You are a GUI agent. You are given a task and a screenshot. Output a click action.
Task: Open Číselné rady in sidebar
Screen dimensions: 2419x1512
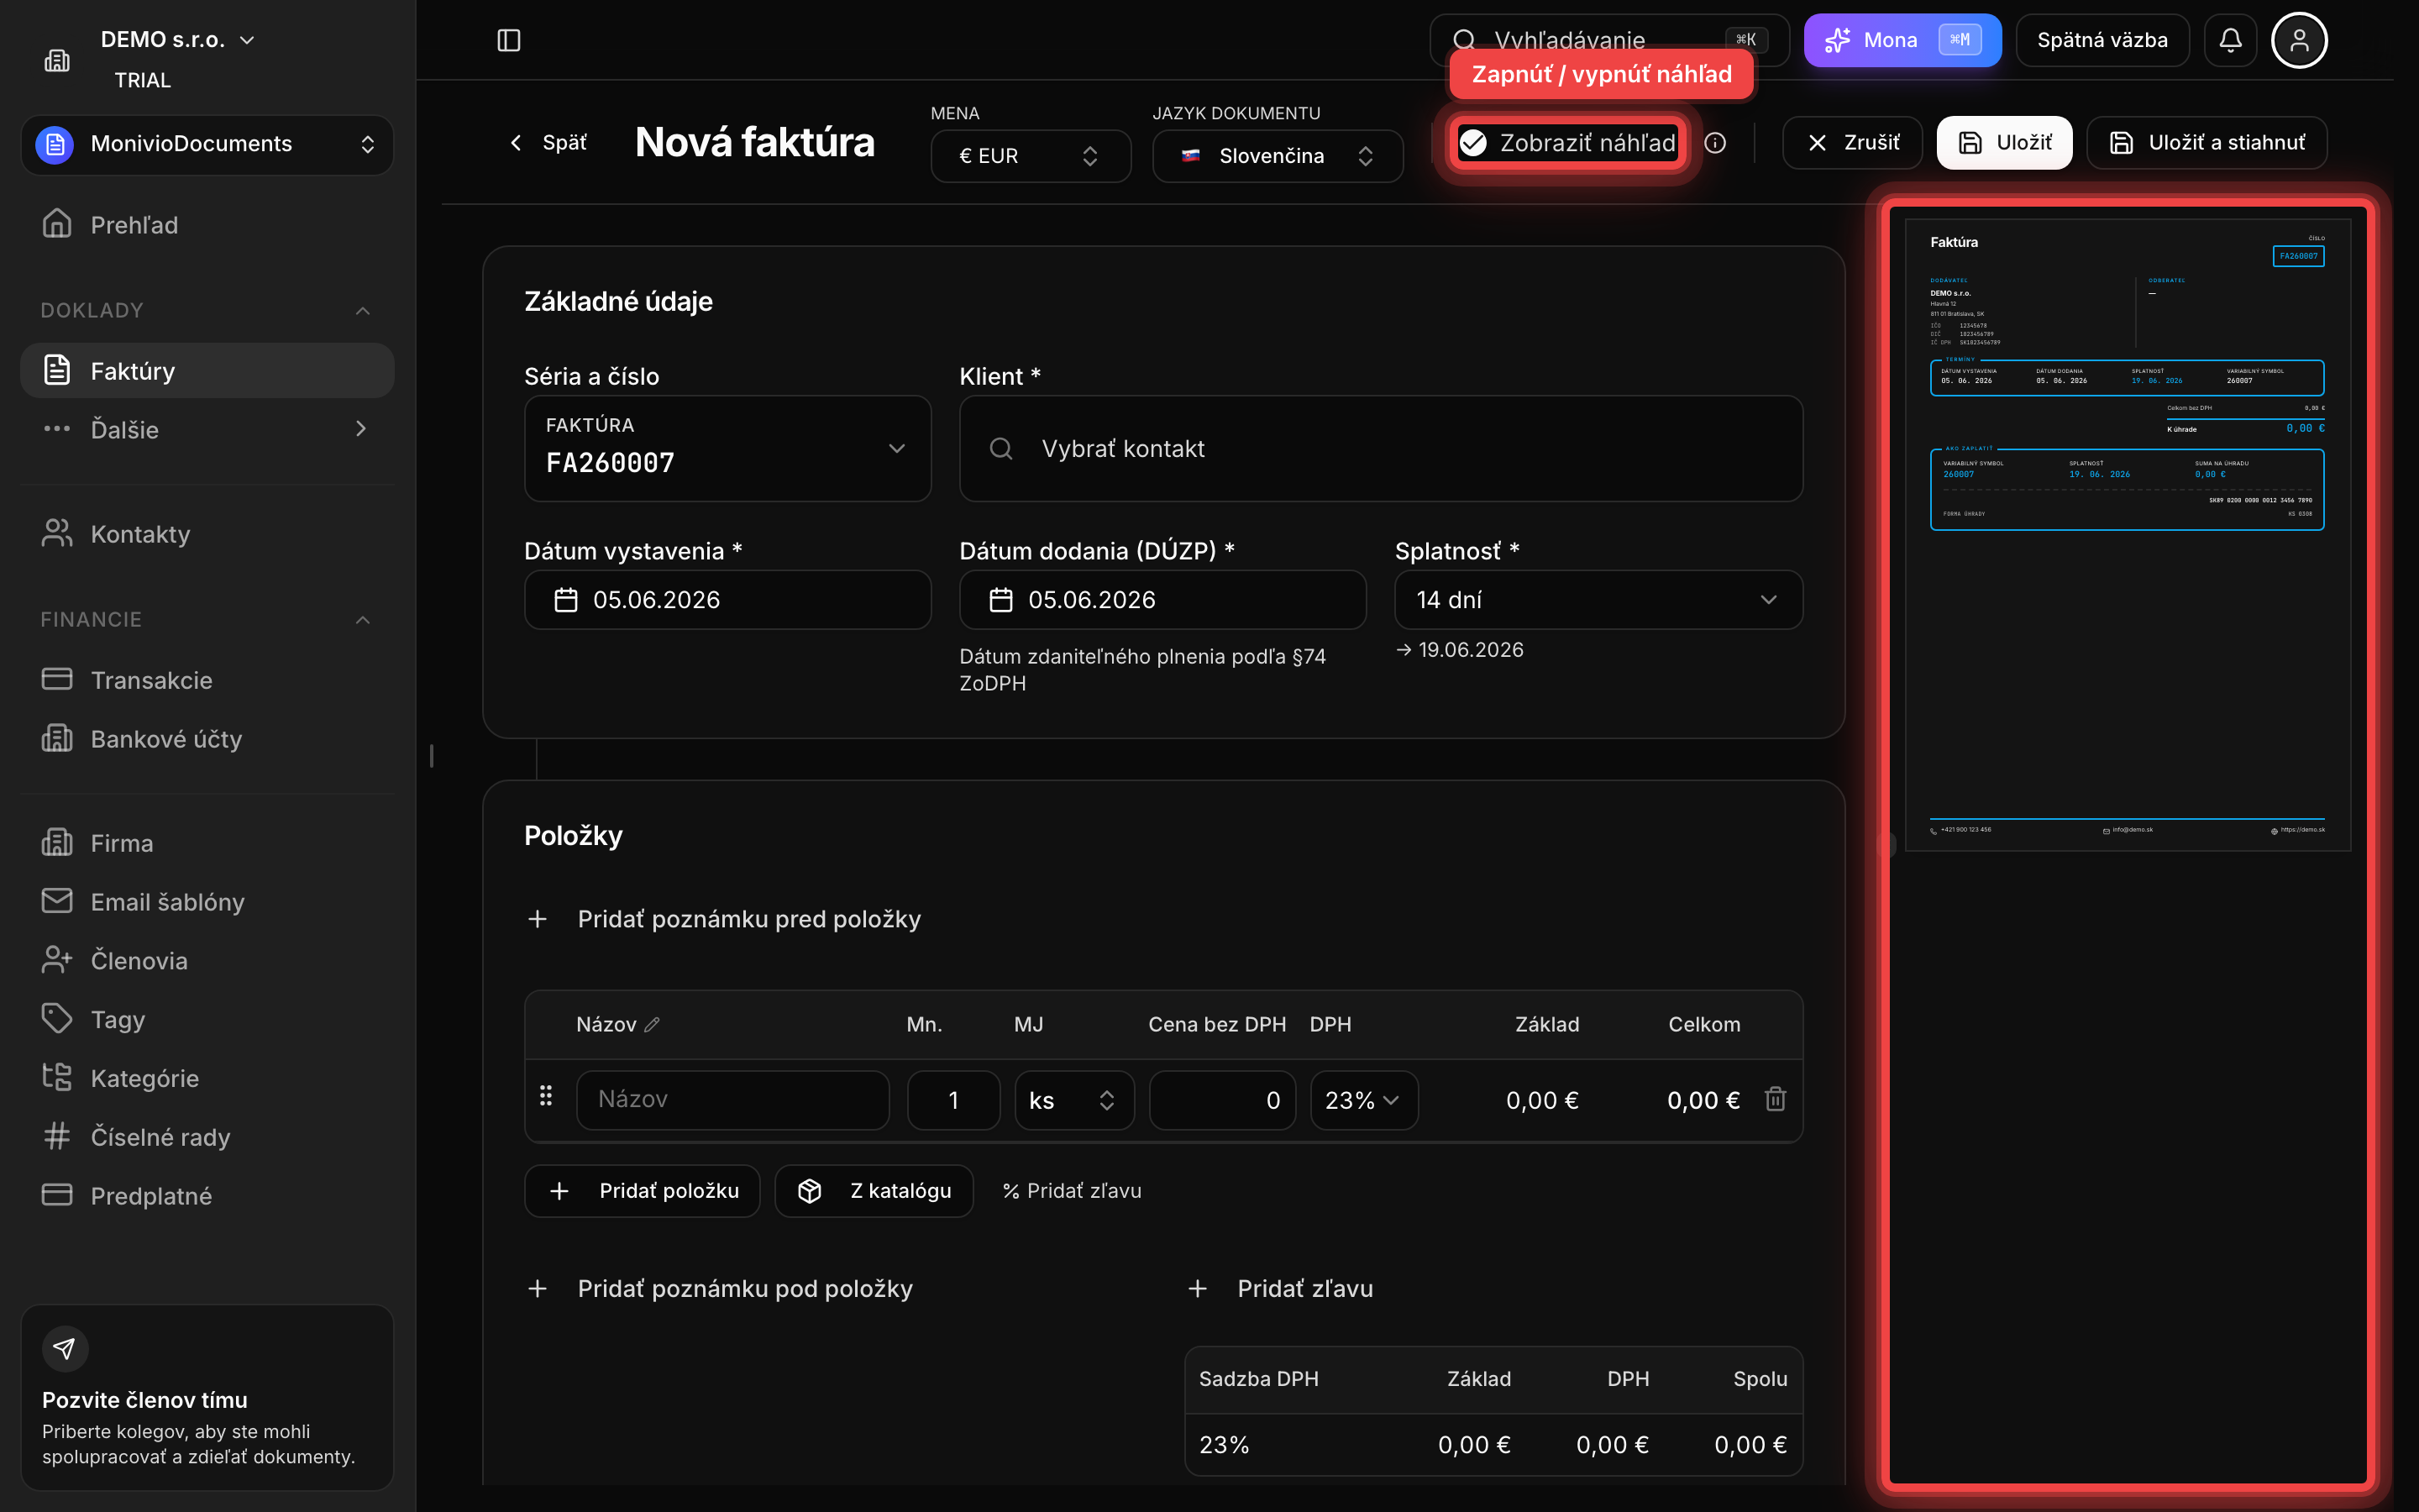(x=207, y=1137)
